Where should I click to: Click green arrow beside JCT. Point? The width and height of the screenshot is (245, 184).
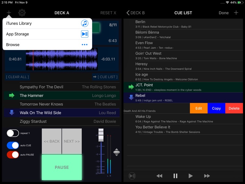pos(131,87)
